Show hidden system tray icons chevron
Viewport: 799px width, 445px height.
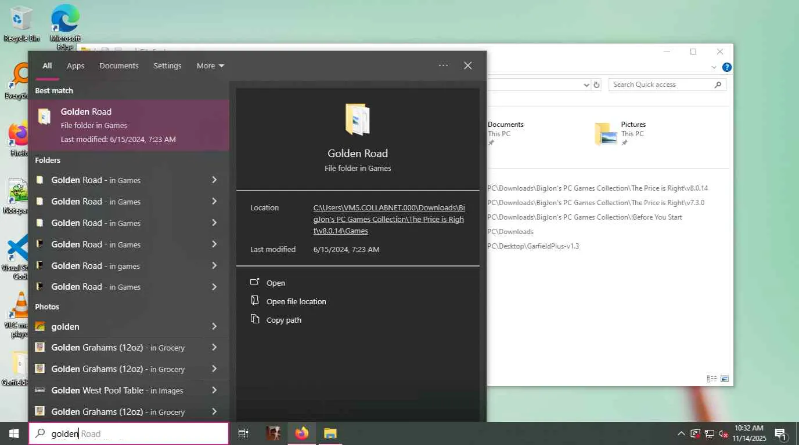click(681, 433)
